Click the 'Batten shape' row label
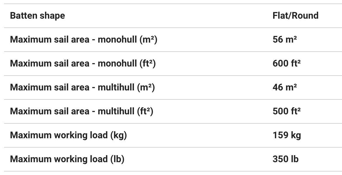The image size is (342, 175). pos(37,16)
